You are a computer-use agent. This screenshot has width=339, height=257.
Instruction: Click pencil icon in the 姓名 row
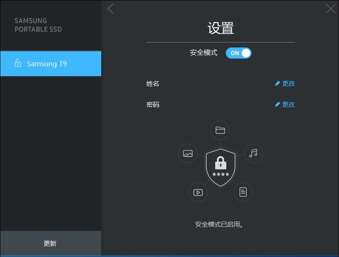[277, 83]
